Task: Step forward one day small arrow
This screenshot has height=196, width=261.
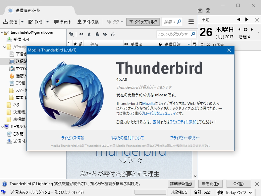Action: (252, 30)
